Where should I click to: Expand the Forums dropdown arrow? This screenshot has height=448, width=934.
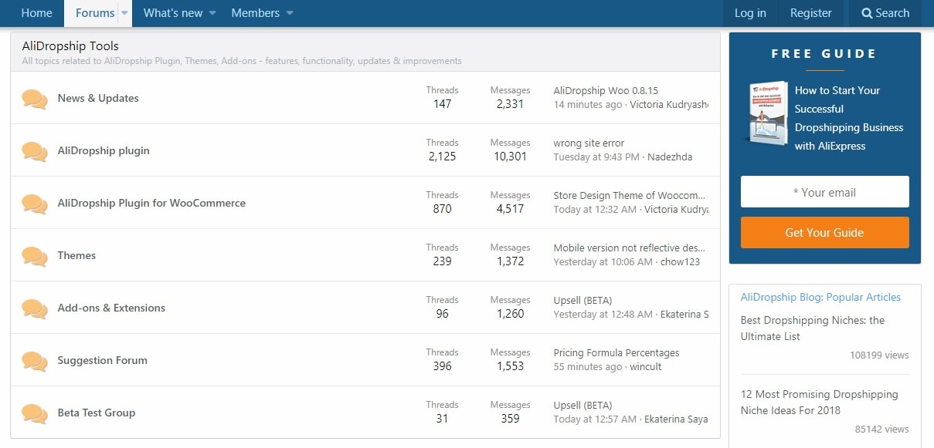tap(124, 13)
